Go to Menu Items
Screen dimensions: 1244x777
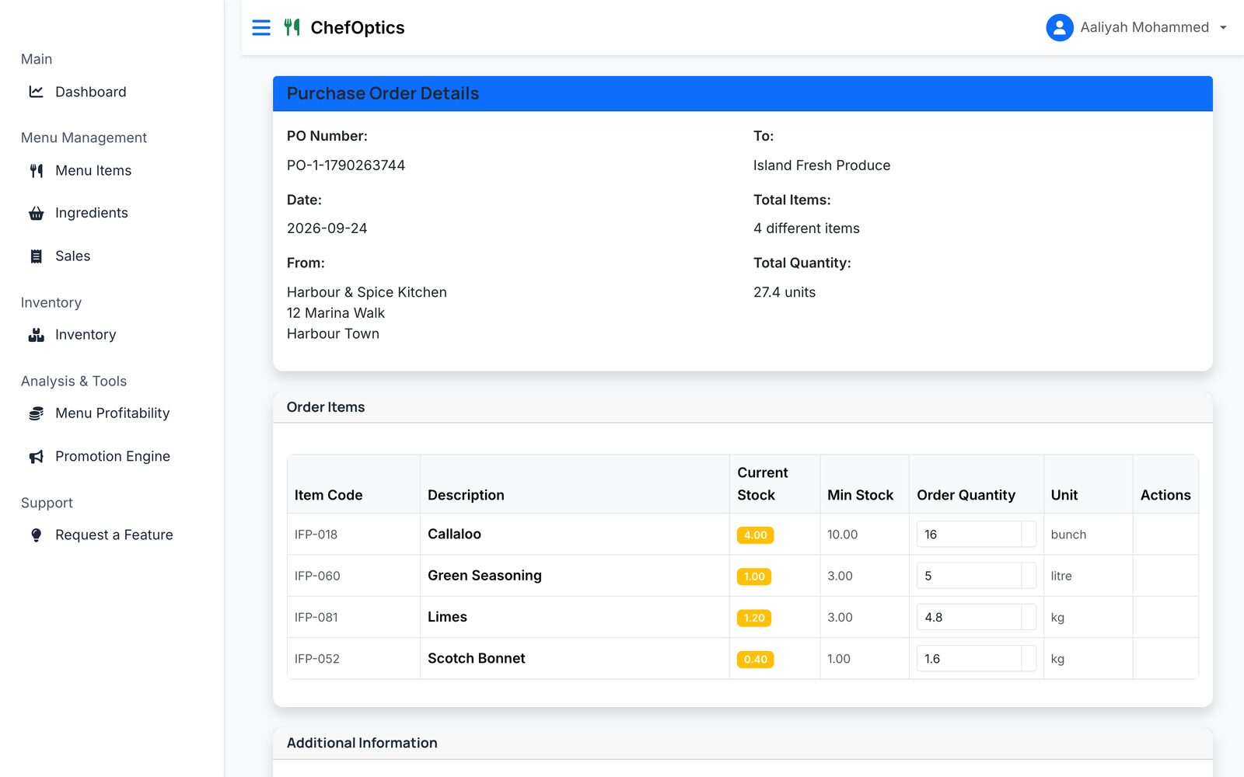pyautogui.click(x=93, y=170)
